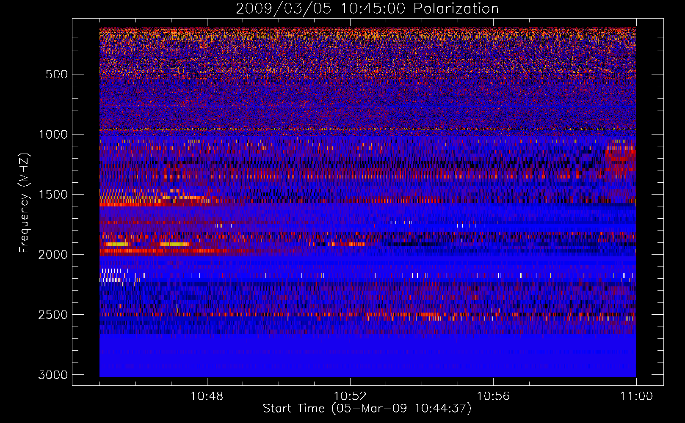This screenshot has height=423, width=685.
Task: Click the 1000 frequency tick label
Action: click(x=53, y=135)
